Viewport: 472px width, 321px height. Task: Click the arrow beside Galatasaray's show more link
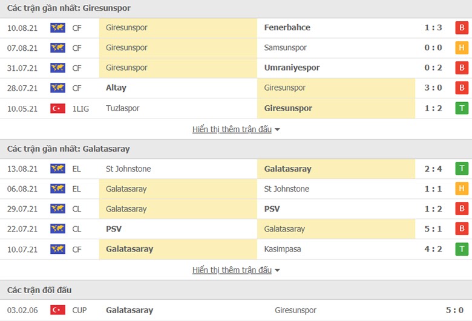(x=277, y=270)
